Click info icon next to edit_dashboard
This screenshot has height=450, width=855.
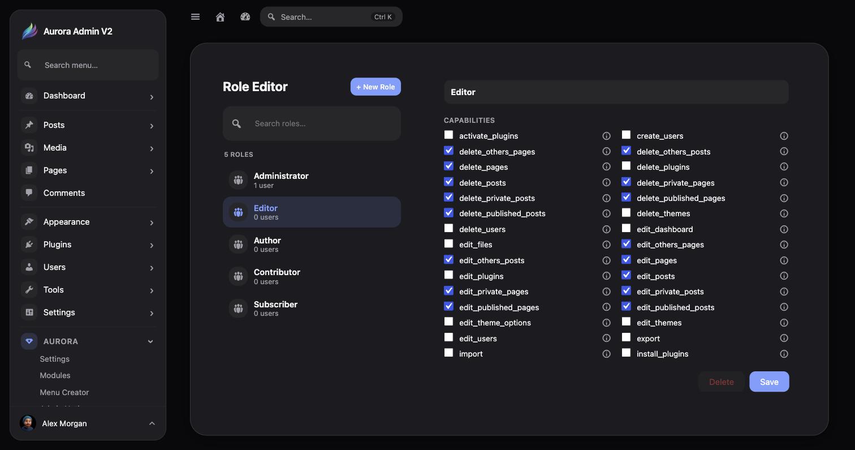pyautogui.click(x=784, y=229)
